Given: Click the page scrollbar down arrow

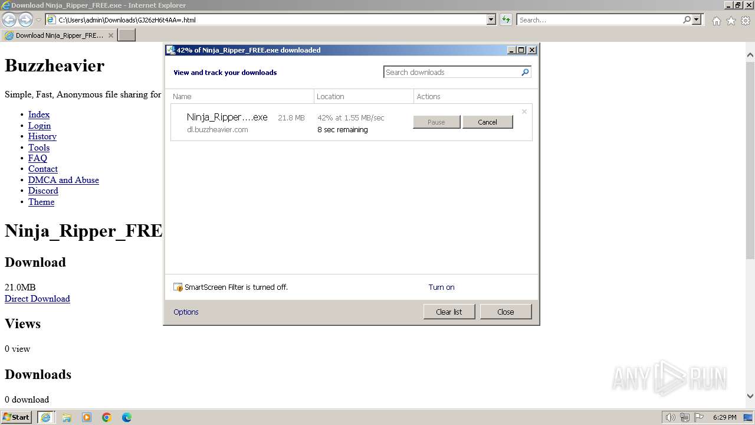Looking at the screenshot, I should (750, 397).
